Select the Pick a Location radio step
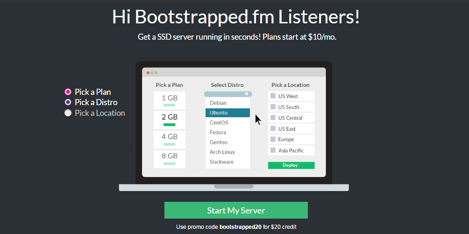 click(x=68, y=113)
